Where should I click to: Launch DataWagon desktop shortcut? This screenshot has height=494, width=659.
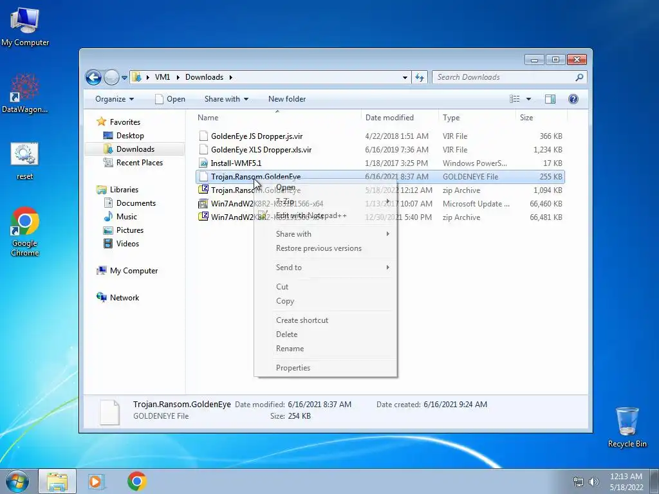point(25,94)
